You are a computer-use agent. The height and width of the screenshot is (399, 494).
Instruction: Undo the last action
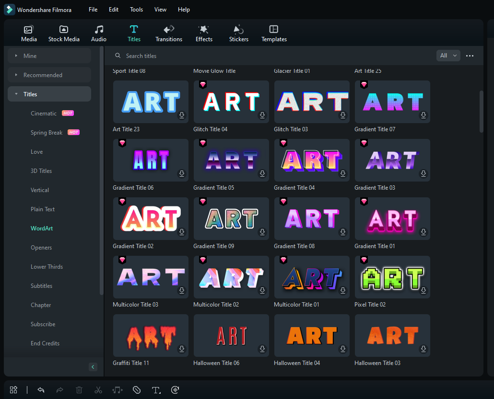(x=41, y=390)
